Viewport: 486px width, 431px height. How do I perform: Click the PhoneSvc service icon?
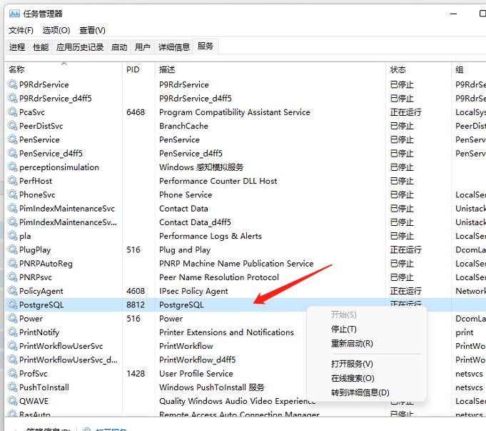[12, 195]
